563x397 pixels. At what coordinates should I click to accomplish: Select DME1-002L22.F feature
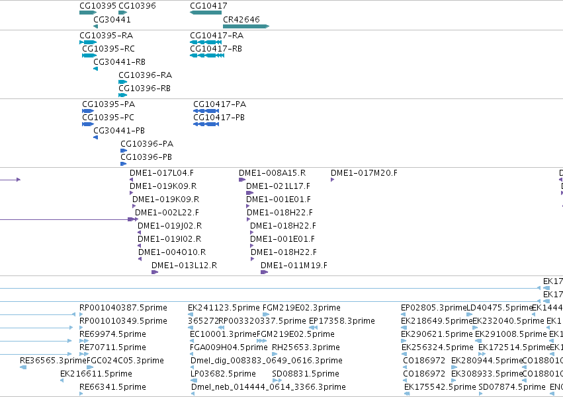click(133, 219)
